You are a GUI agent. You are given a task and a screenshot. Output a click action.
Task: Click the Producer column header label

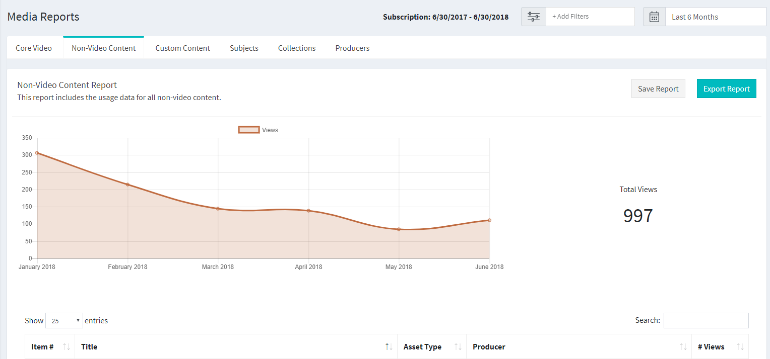[489, 346]
